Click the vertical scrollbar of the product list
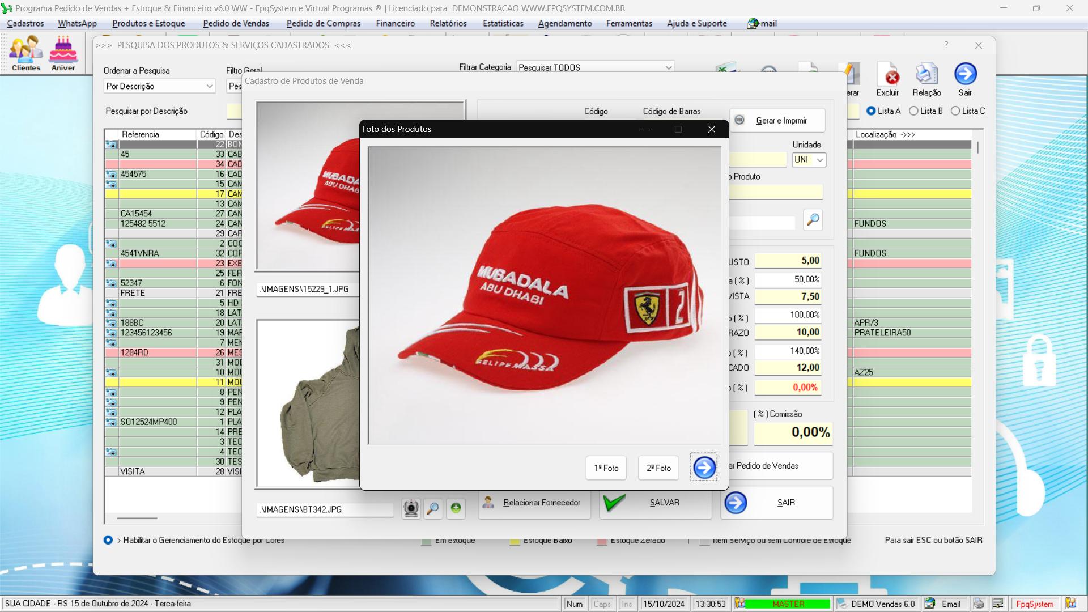 [x=977, y=147]
